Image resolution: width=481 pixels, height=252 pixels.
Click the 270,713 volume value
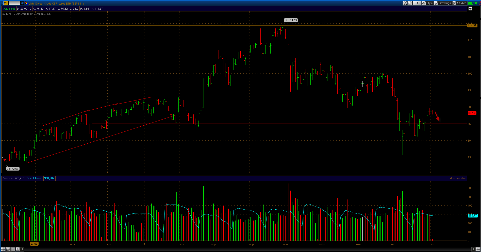20,178
